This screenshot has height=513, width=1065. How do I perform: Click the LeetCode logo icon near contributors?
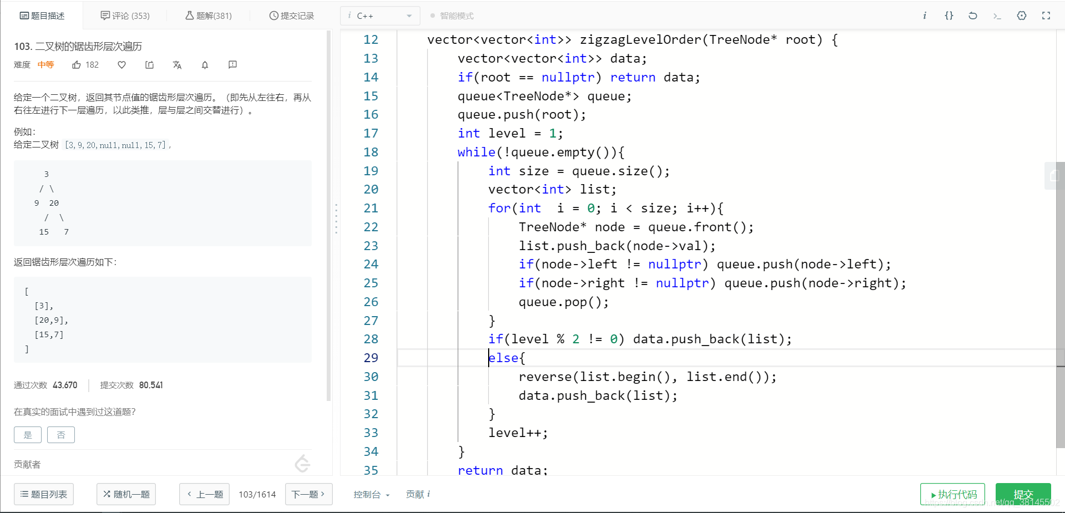302,463
